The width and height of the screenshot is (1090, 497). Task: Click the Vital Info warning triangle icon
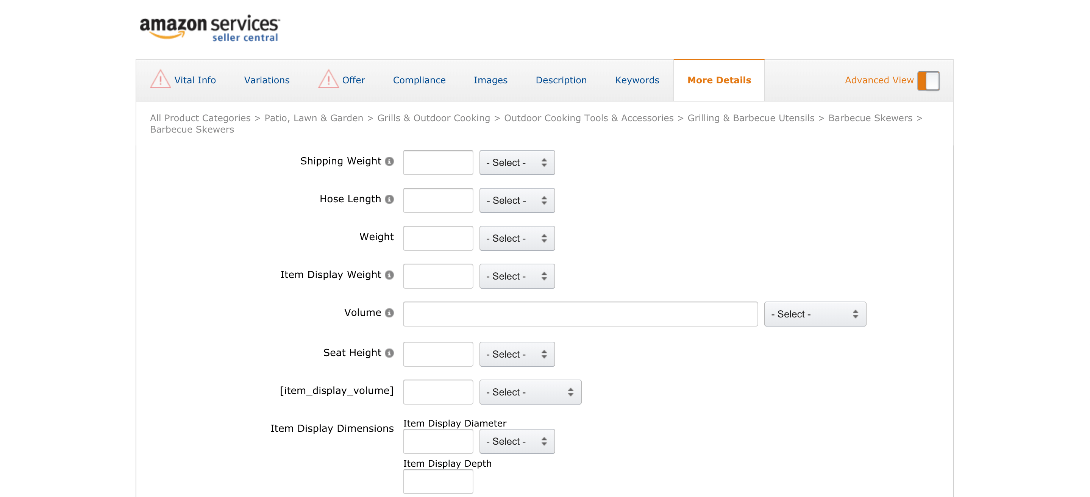tap(160, 79)
